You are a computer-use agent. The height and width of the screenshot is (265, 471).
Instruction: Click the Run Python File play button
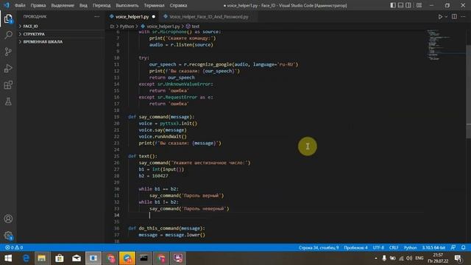[440, 17]
